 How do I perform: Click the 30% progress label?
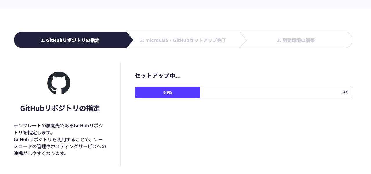point(167,93)
